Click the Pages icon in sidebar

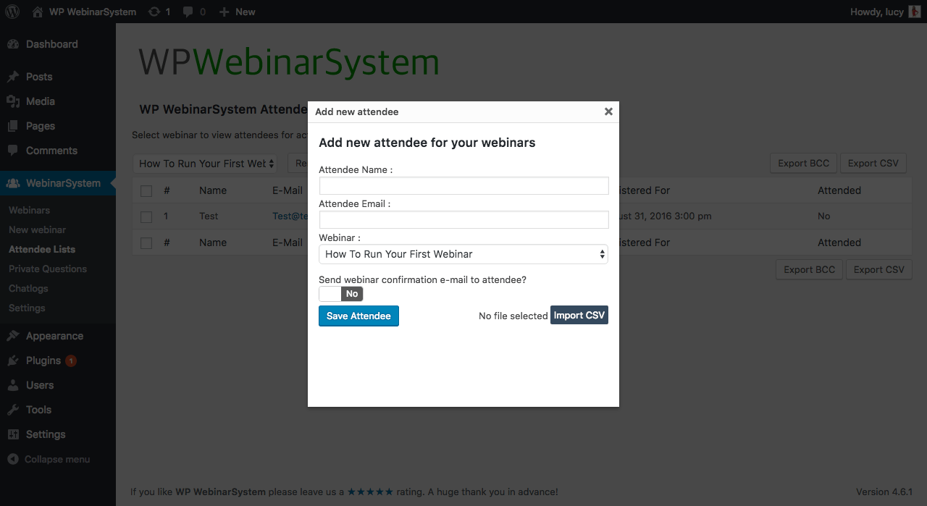tap(13, 126)
